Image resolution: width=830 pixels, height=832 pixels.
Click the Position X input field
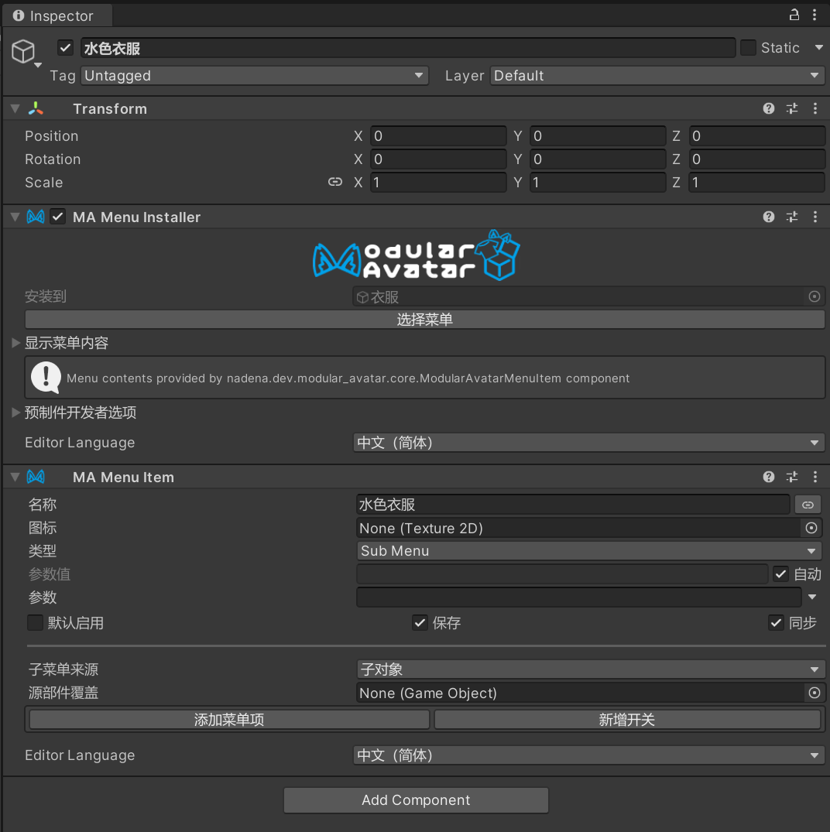(437, 137)
